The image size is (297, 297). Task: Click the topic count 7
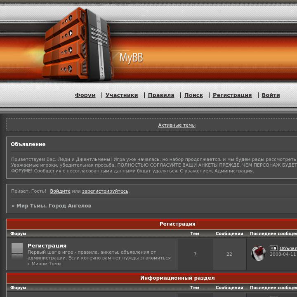[195, 254]
